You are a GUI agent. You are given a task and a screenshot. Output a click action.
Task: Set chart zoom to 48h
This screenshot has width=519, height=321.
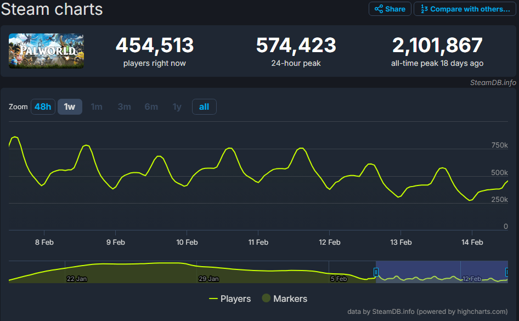pyautogui.click(x=43, y=107)
